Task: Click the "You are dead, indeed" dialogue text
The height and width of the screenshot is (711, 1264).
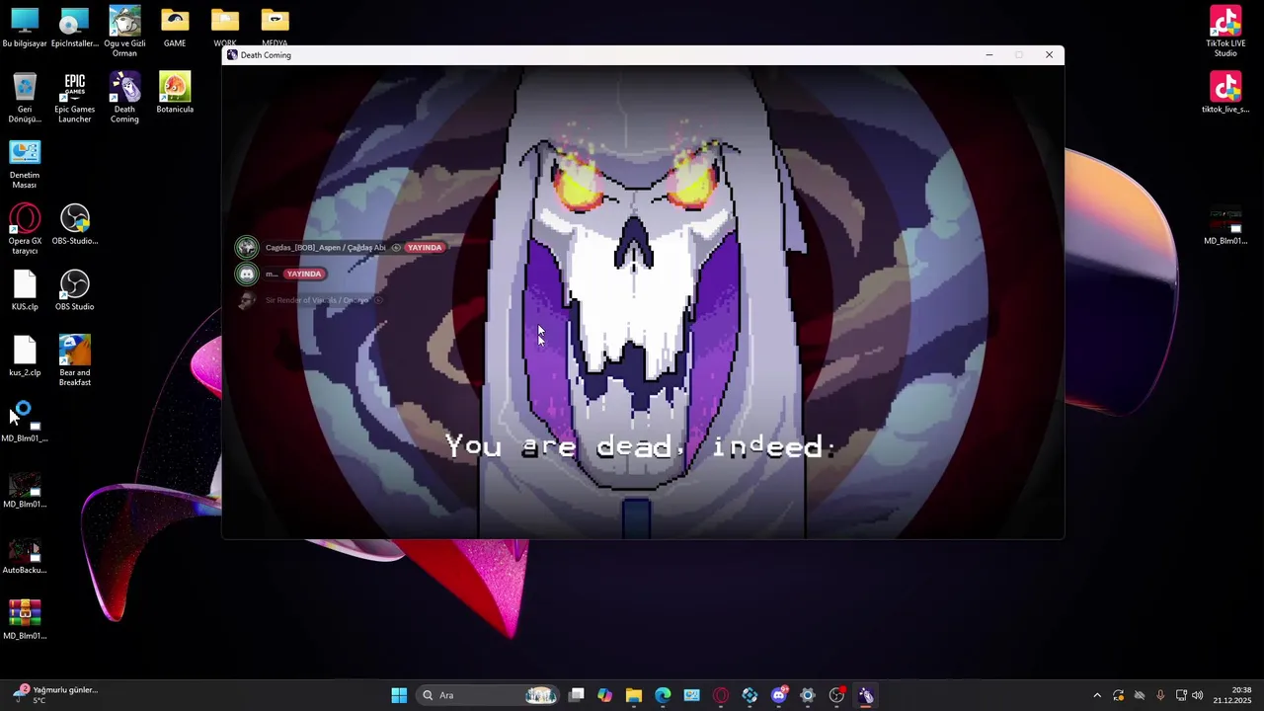Action: (x=640, y=446)
